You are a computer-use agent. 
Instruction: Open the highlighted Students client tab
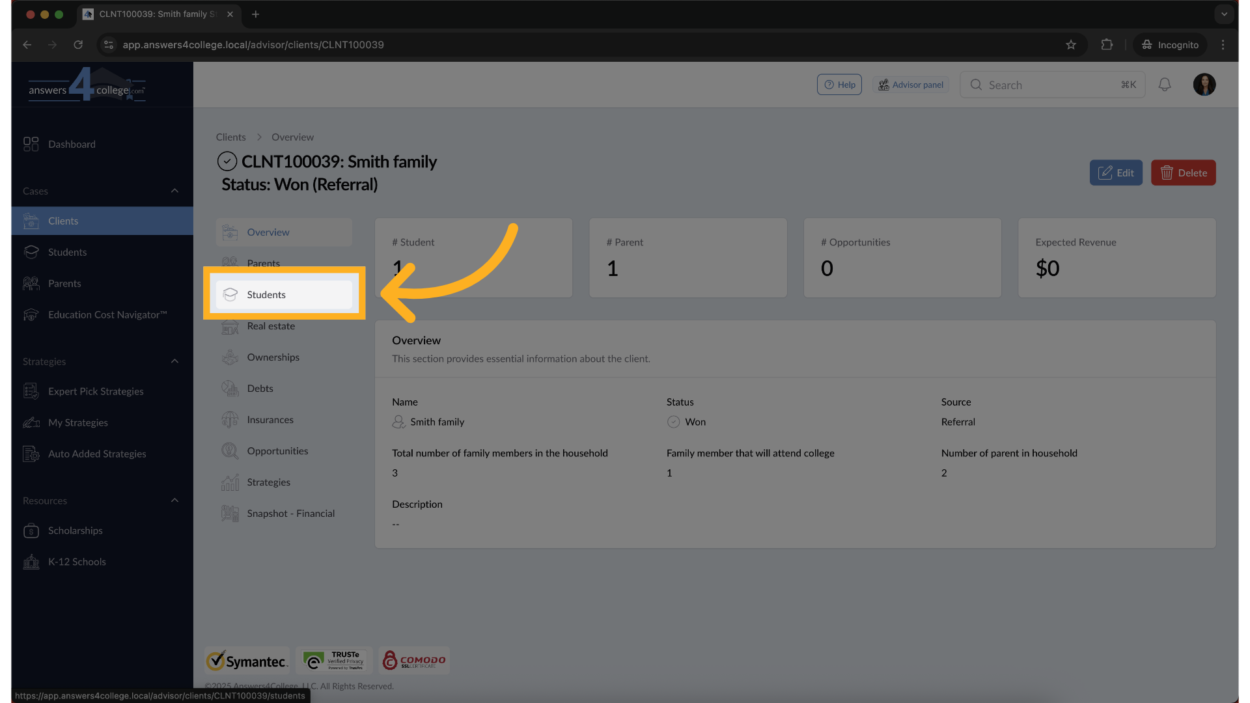click(x=284, y=295)
